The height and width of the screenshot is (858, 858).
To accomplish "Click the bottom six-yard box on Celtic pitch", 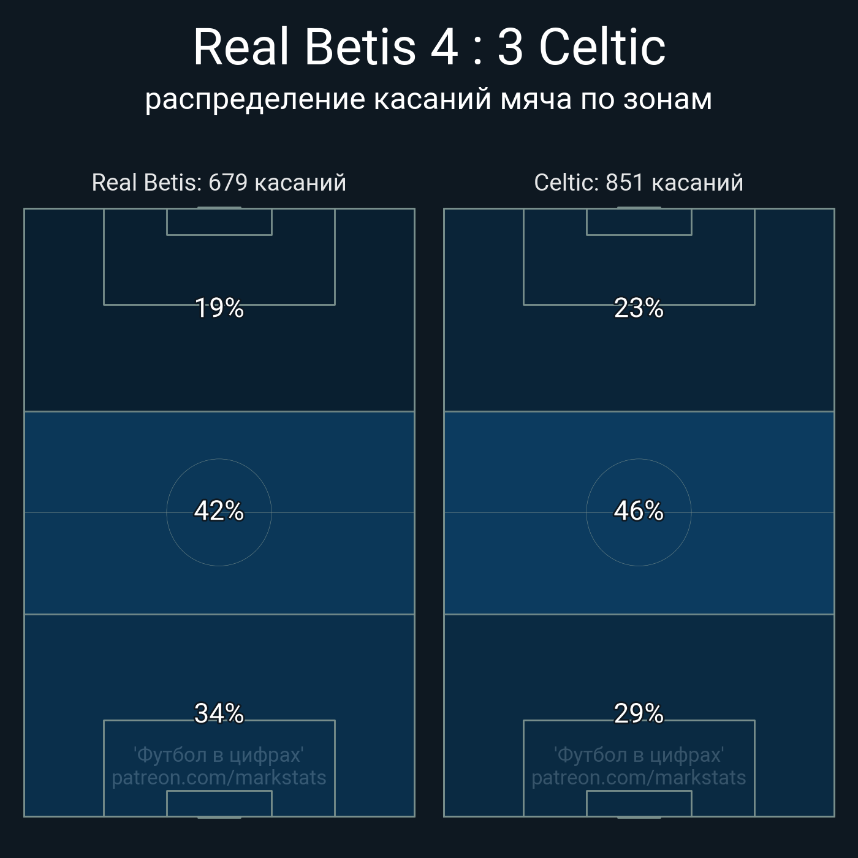I will click(x=639, y=803).
